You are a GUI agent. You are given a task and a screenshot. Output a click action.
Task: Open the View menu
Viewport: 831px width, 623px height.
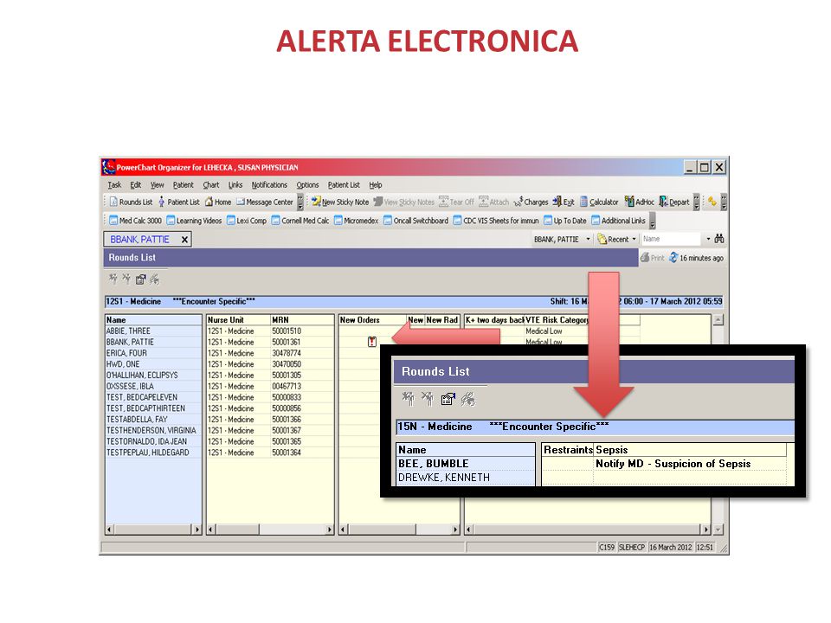(x=158, y=185)
